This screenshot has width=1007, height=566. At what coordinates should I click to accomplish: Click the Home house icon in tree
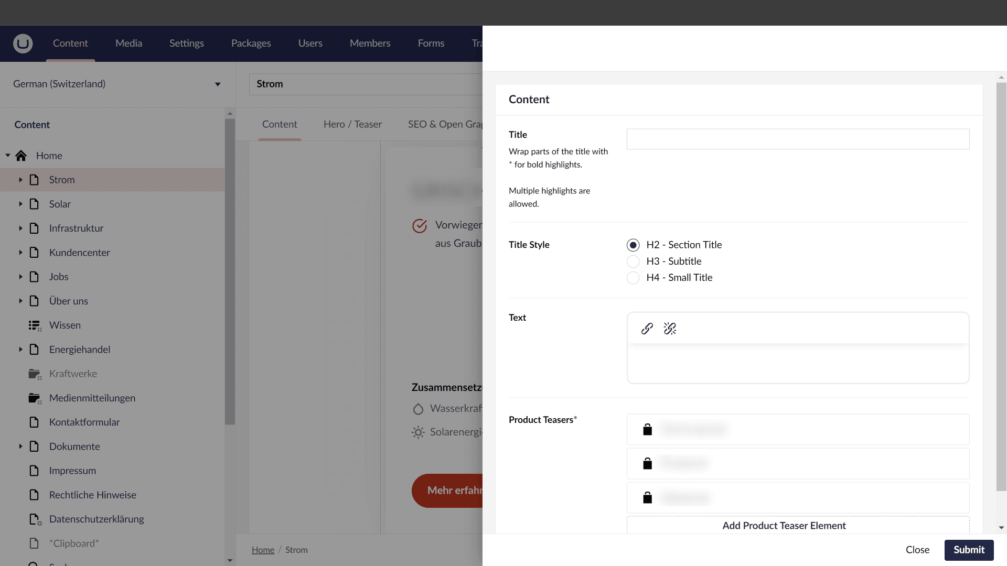tap(21, 156)
